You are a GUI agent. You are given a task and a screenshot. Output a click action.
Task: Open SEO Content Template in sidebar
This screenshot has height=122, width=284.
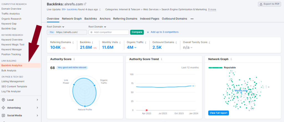(x=14, y=86)
